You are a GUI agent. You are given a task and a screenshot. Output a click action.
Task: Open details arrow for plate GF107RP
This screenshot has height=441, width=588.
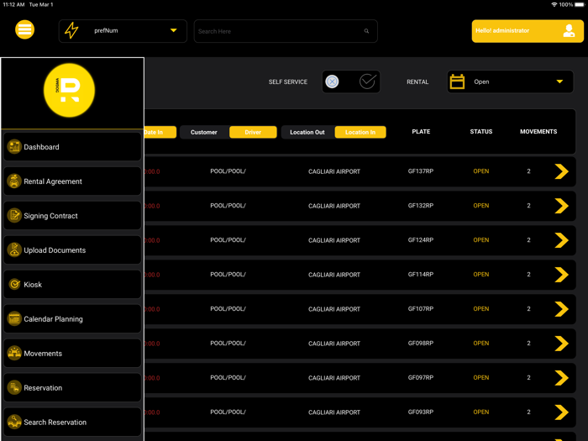pyautogui.click(x=561, y=309)
